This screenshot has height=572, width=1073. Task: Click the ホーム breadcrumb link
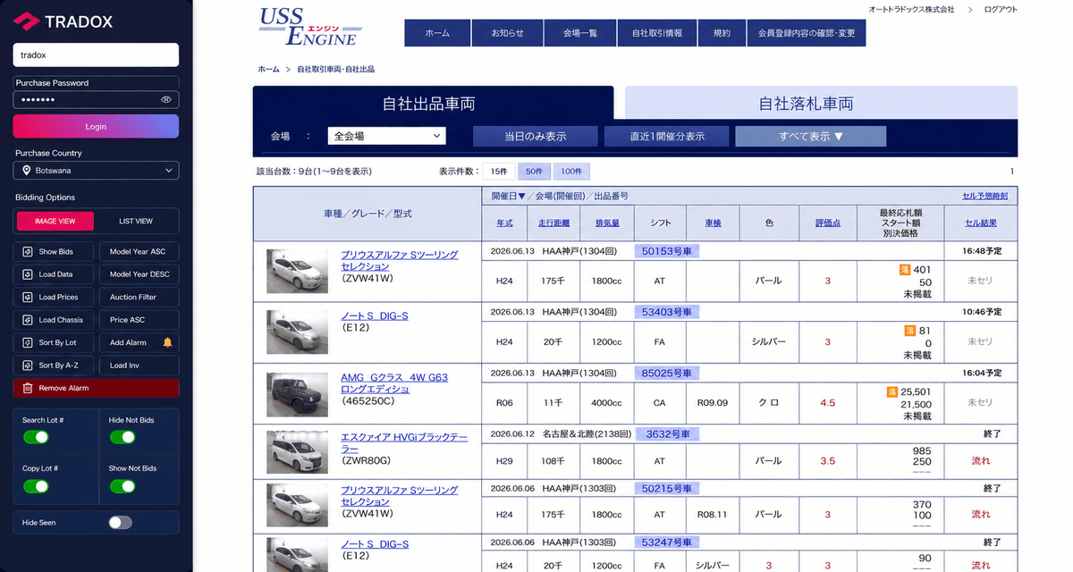pyautogui.click(x=268, y=69)
